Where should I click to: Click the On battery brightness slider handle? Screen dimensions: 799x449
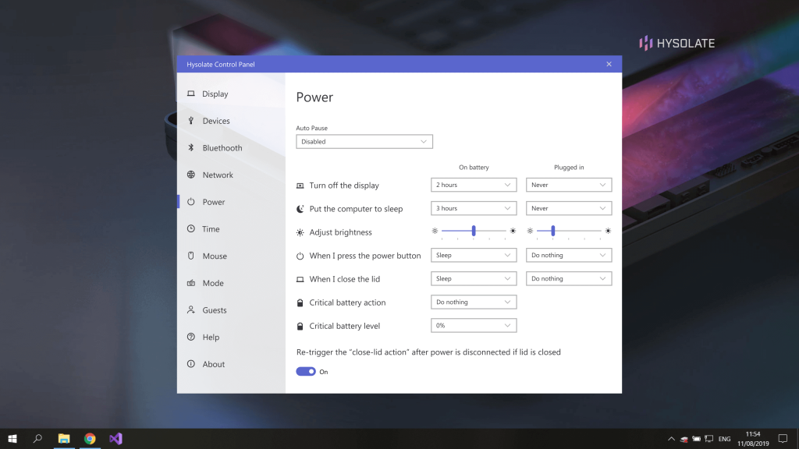[x=474, y=231]
